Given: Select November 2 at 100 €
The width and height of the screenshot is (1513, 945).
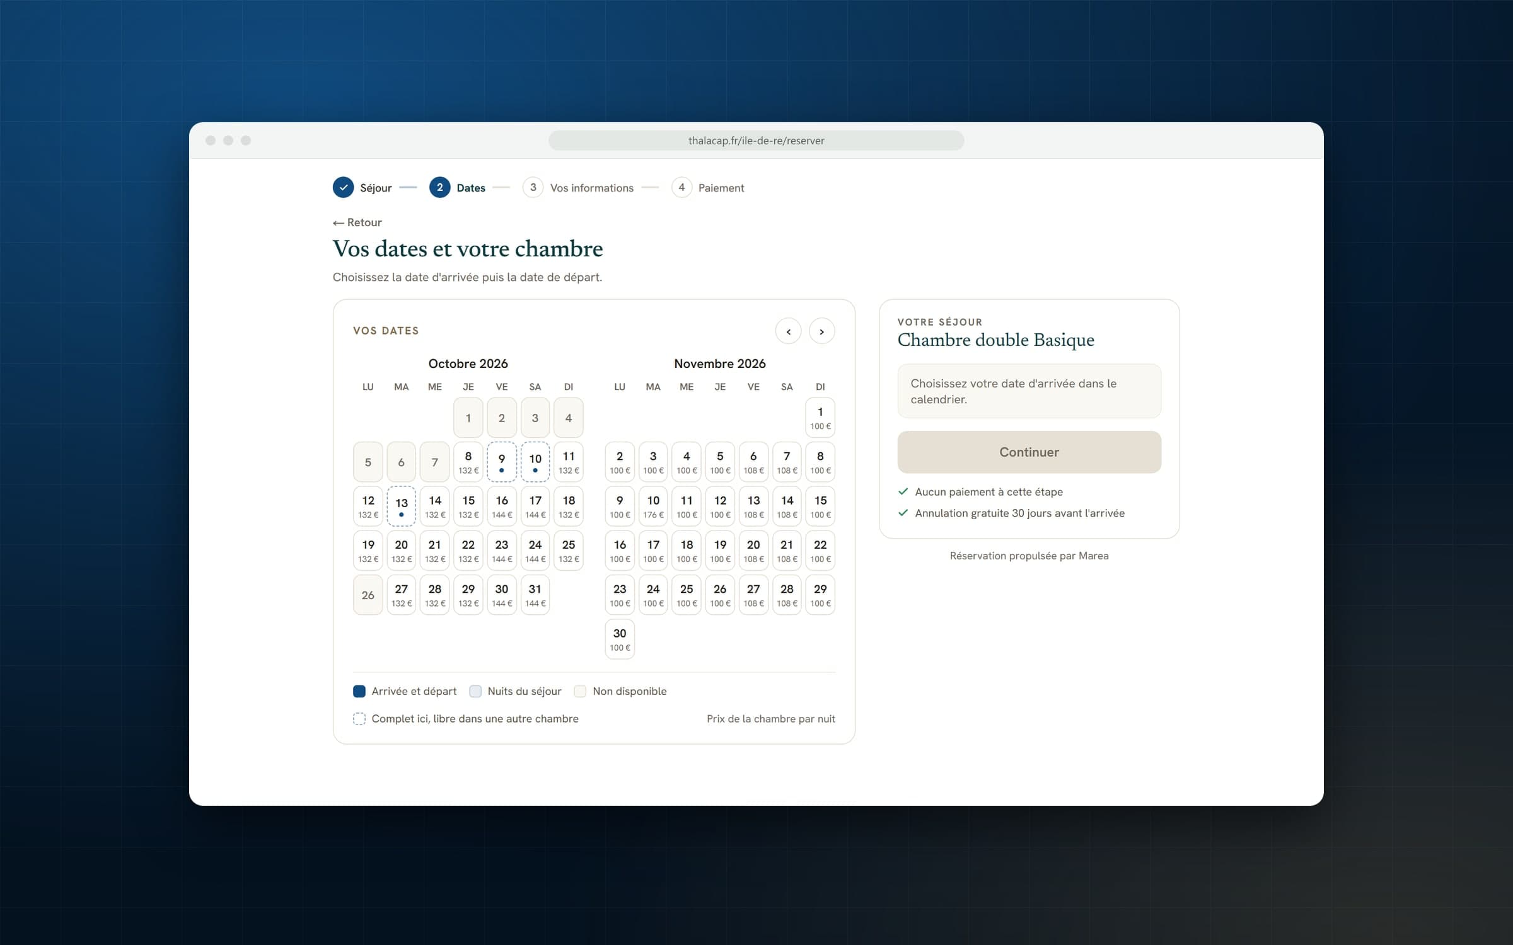Looking at the screenshot, I should click(x=620, y=462).
